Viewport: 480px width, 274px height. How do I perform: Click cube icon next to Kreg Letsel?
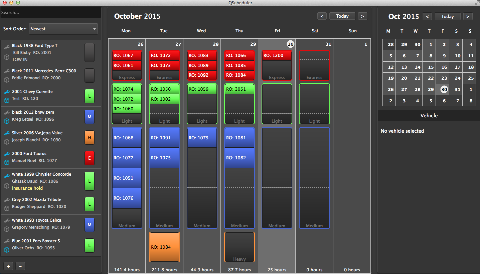6,119
